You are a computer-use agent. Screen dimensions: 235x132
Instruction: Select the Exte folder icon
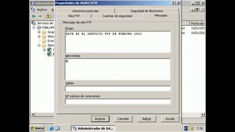pos(44,41)
